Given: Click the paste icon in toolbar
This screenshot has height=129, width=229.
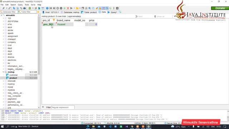Looking at the screenshot, I should pyautogui.click(x=18, y=8).
